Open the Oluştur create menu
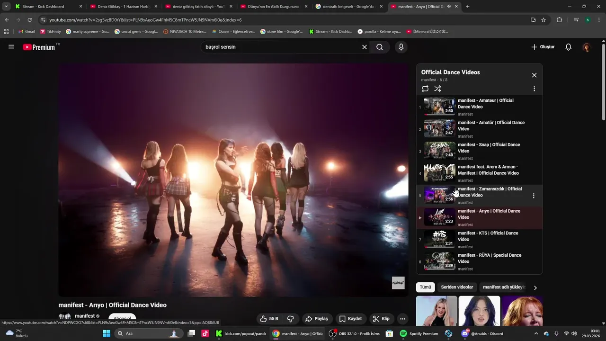This screenshot has height=341, width=606. coord(543,47)
